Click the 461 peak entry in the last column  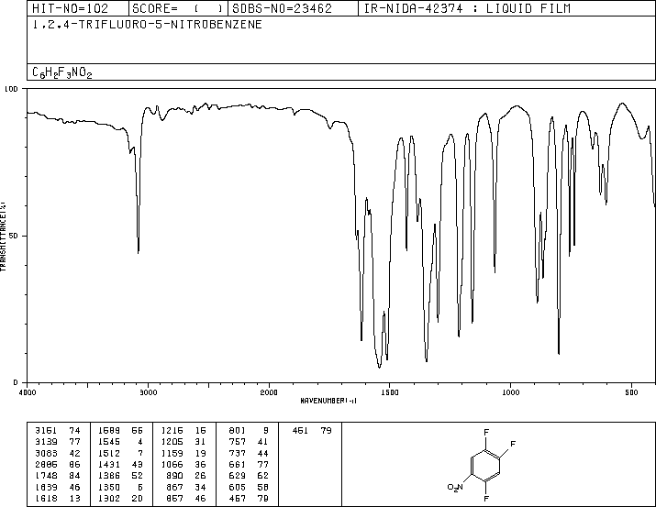(312, 431)
